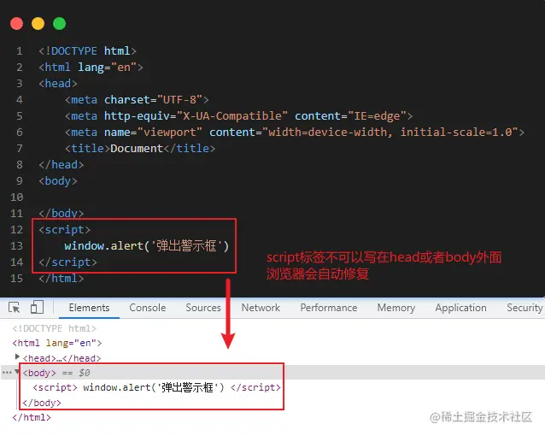545x436 pixels.
Task: Click code line 1 <!DOCTYPE html>
Action: (x=87, y=51)
